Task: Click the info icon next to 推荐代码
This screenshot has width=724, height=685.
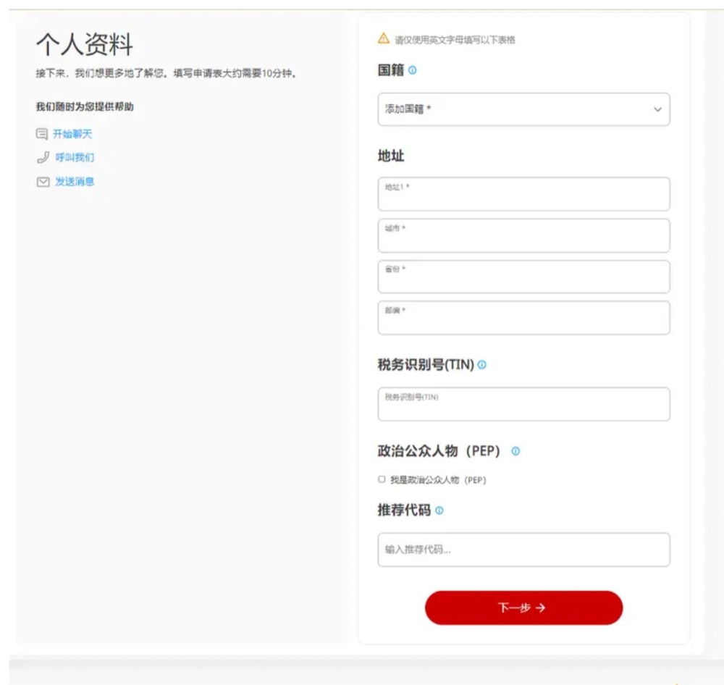Action: point(439,510)
